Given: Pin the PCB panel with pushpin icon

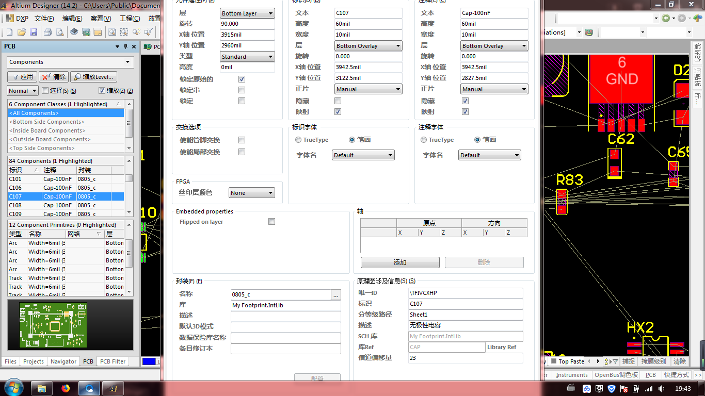Looking at the screenshot, I should 125,46.
